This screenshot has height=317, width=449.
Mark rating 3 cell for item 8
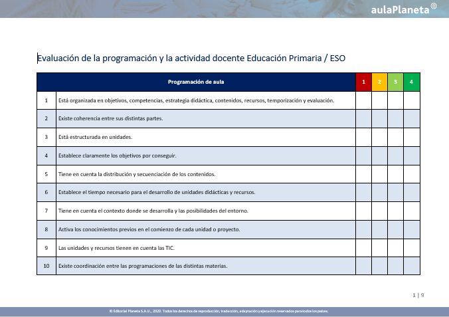click(395, 229)
